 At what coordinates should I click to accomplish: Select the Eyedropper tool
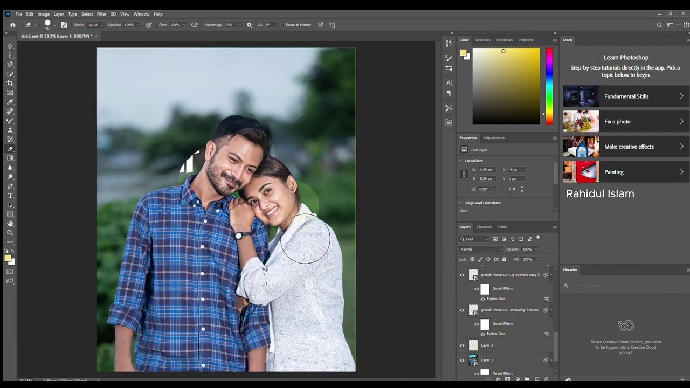coord(10,102)
